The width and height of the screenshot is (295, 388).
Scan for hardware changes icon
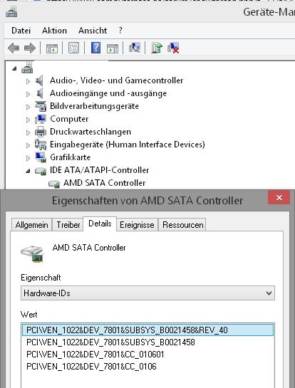pos(135,48)
